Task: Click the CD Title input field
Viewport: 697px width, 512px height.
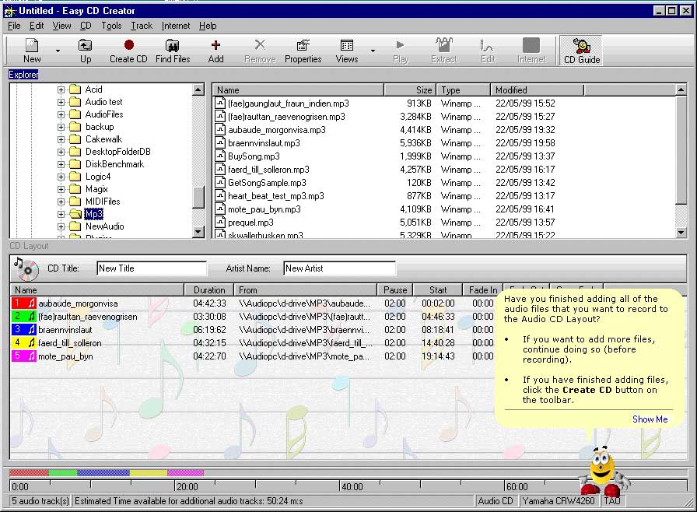Action: [152, 268]
